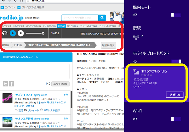Stop the radio stream

point(20,33)
